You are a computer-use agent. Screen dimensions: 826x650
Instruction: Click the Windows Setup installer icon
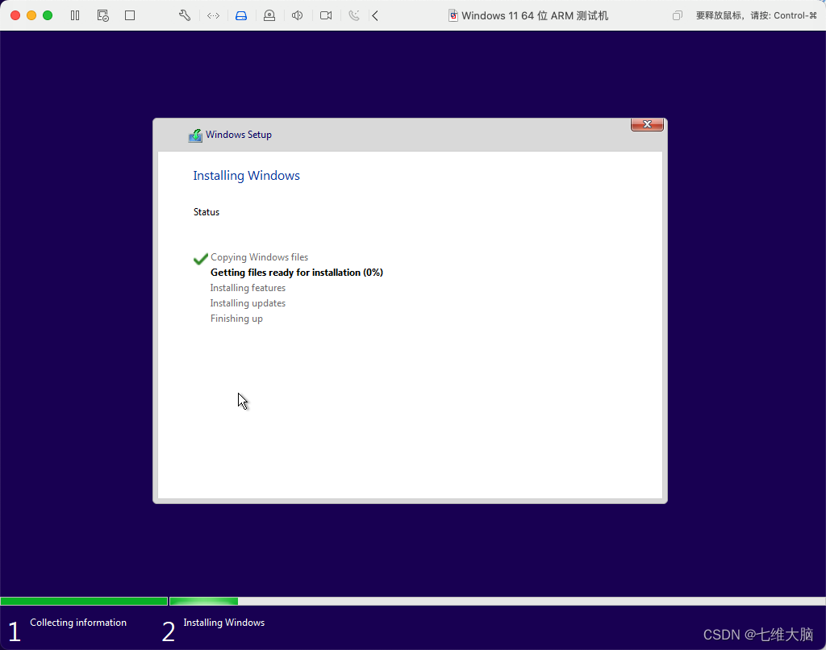195,135
